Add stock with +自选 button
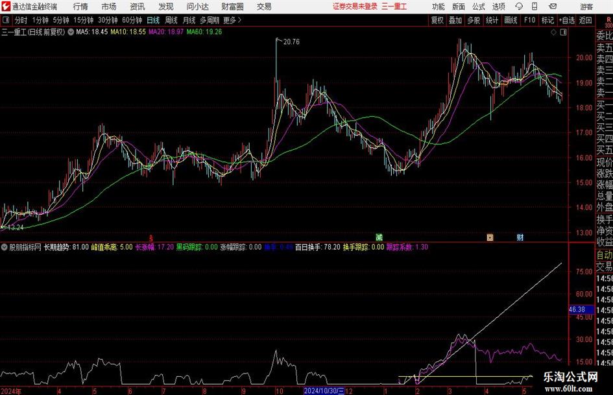This screenshot has width=613, height=395. click(x=567, y=20)
